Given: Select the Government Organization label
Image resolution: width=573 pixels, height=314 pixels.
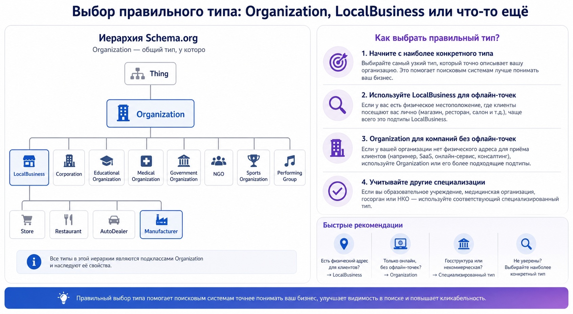Looking at the screenshot, I should (184, 176).
